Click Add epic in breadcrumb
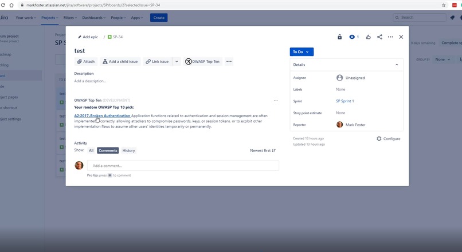This screenshot has height=252, width=462. tap(88, 37)
